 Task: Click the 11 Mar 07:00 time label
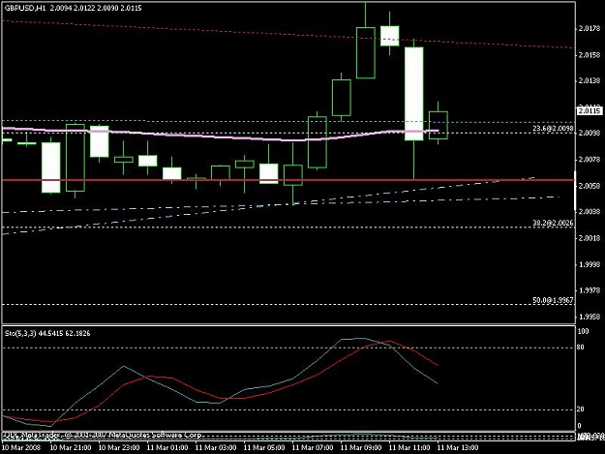(x=313, y=447)
